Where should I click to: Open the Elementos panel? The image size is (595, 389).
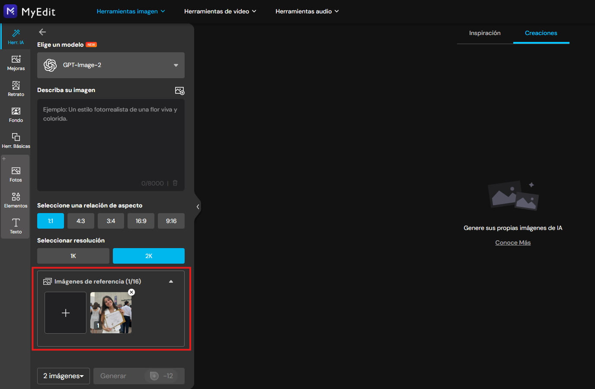tap(16, 200)
